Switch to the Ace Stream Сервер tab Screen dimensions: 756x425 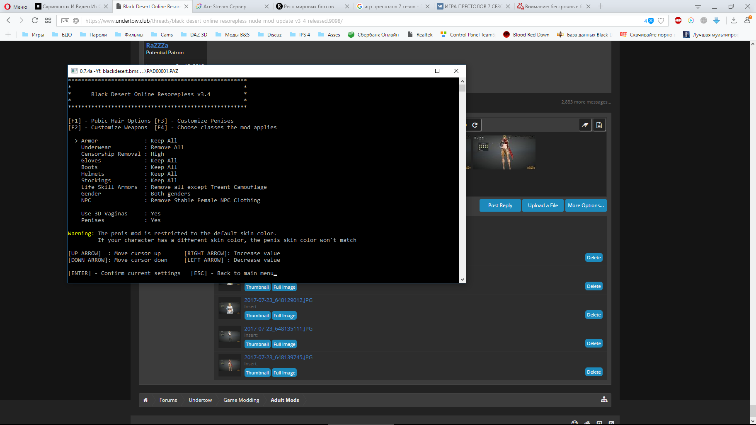point(225,6)
